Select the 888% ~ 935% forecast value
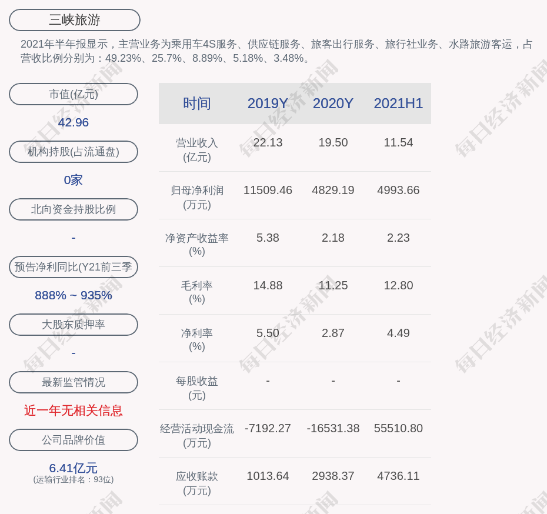Screen dimensions: 547x514 74,295
